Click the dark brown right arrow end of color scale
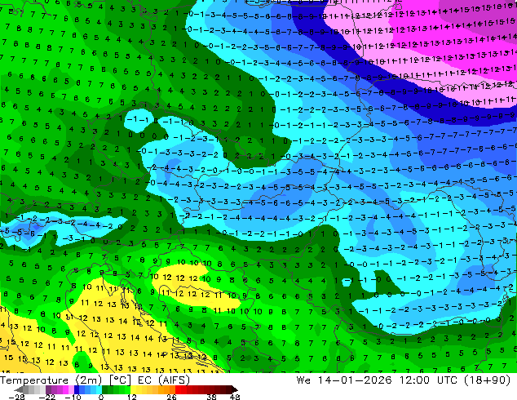This screenshot has height=400, width=517. [234, 389]
